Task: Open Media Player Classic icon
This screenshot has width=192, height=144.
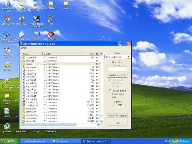Action: click(7, 50)
